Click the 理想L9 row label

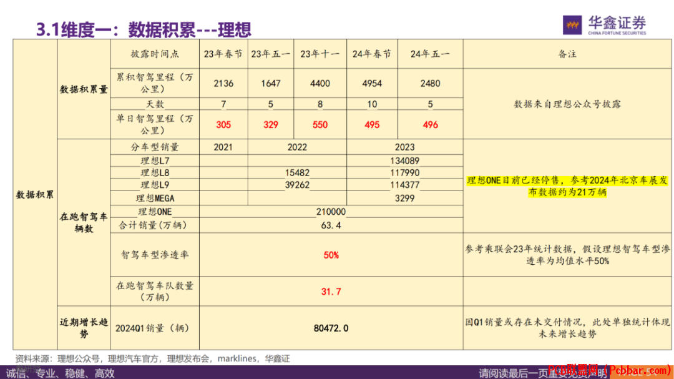coord(155,185)
